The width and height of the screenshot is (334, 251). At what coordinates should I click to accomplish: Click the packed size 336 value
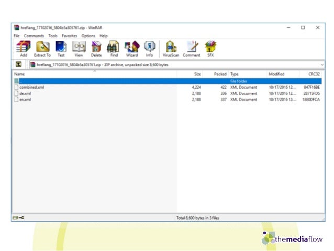(224, 93)
